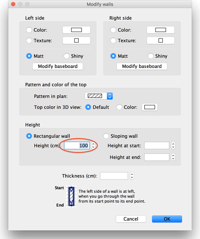
Task: Dismiss the dialog with the Cancel button
Action: tap(131, 219)
